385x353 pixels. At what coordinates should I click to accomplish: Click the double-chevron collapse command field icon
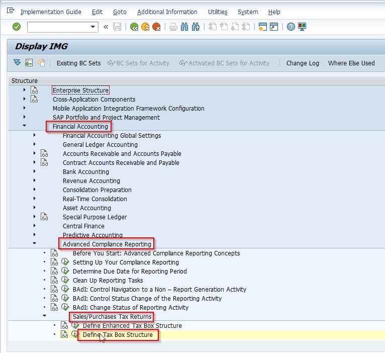pos(106,27)
